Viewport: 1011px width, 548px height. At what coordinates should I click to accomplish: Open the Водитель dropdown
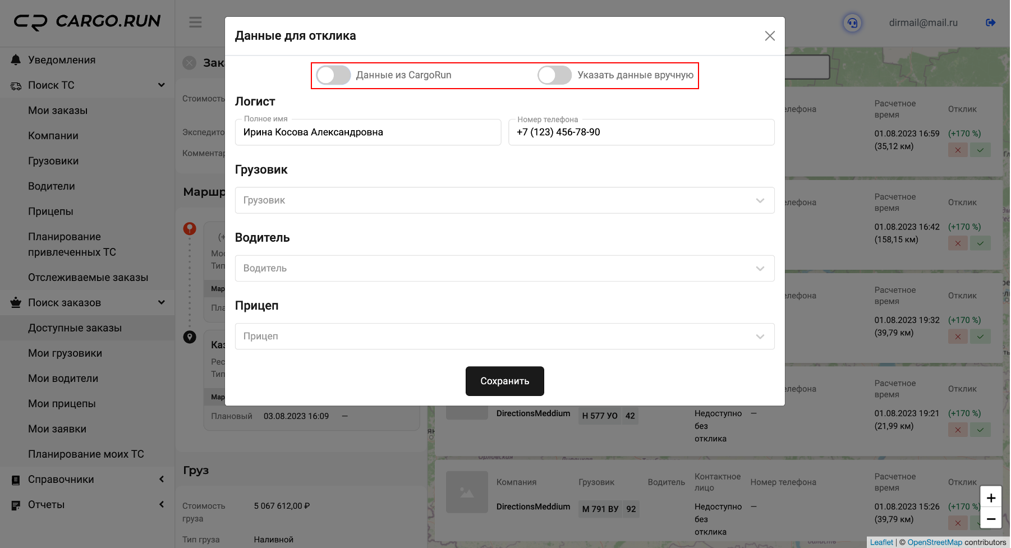pos(504,268)
